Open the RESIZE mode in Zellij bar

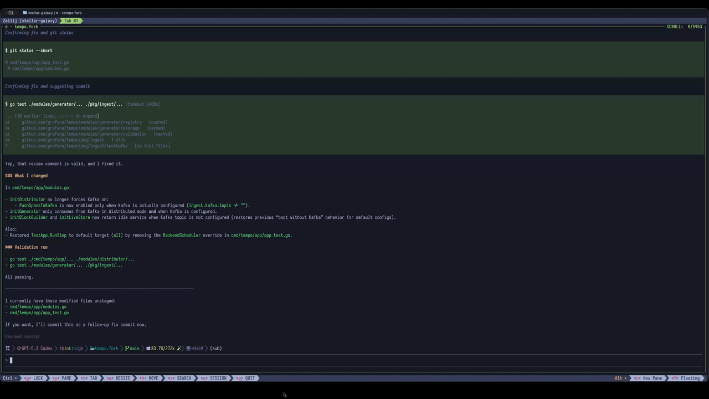[x=119, y=378]
